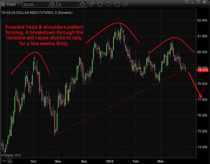Image resolution: width=210 pixels, height=164 pixels.
Task: Open the window options menu icon
Action: point(186,2)
